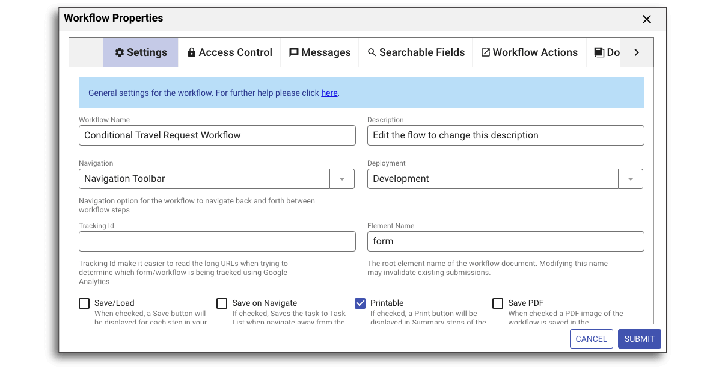
Task: Click the CANCEL button
Action: pyautogui.click(x=592, y=339)
